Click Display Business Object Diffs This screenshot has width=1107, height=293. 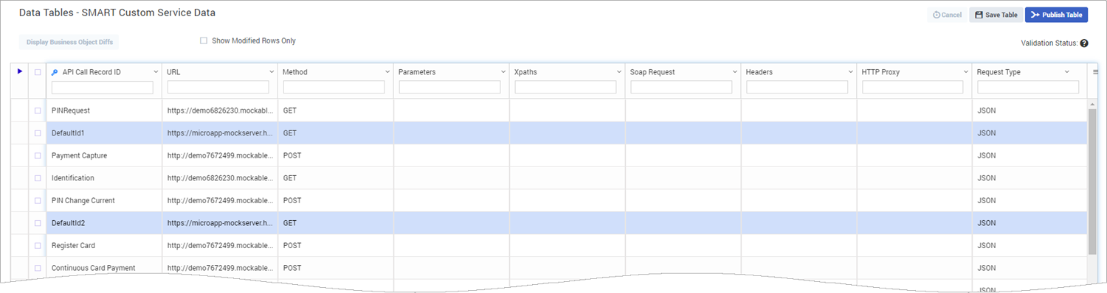coord(69,42)
